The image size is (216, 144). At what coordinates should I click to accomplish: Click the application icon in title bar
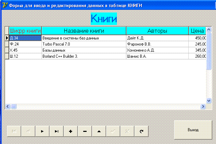coord(5,5)
